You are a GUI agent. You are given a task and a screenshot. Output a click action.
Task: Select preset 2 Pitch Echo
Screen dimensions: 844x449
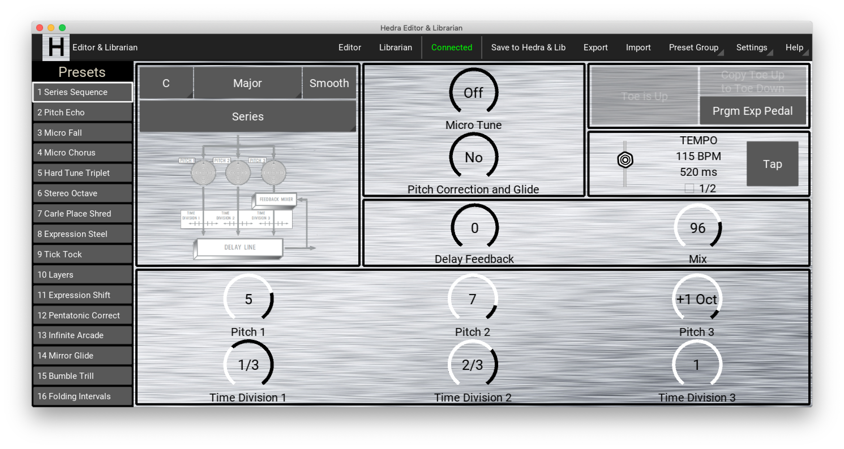[x=83, y=112]
